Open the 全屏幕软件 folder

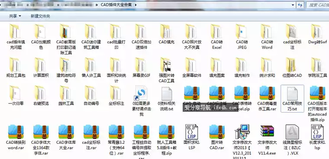pyautogui.click(x=192, y=68)
